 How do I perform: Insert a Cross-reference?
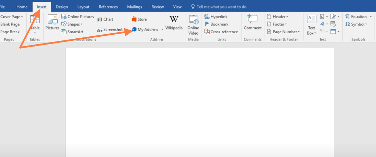tap(221, 32)
